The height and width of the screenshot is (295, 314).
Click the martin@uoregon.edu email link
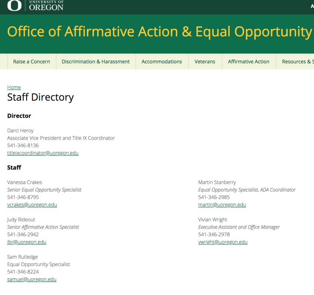click(222, 205)
